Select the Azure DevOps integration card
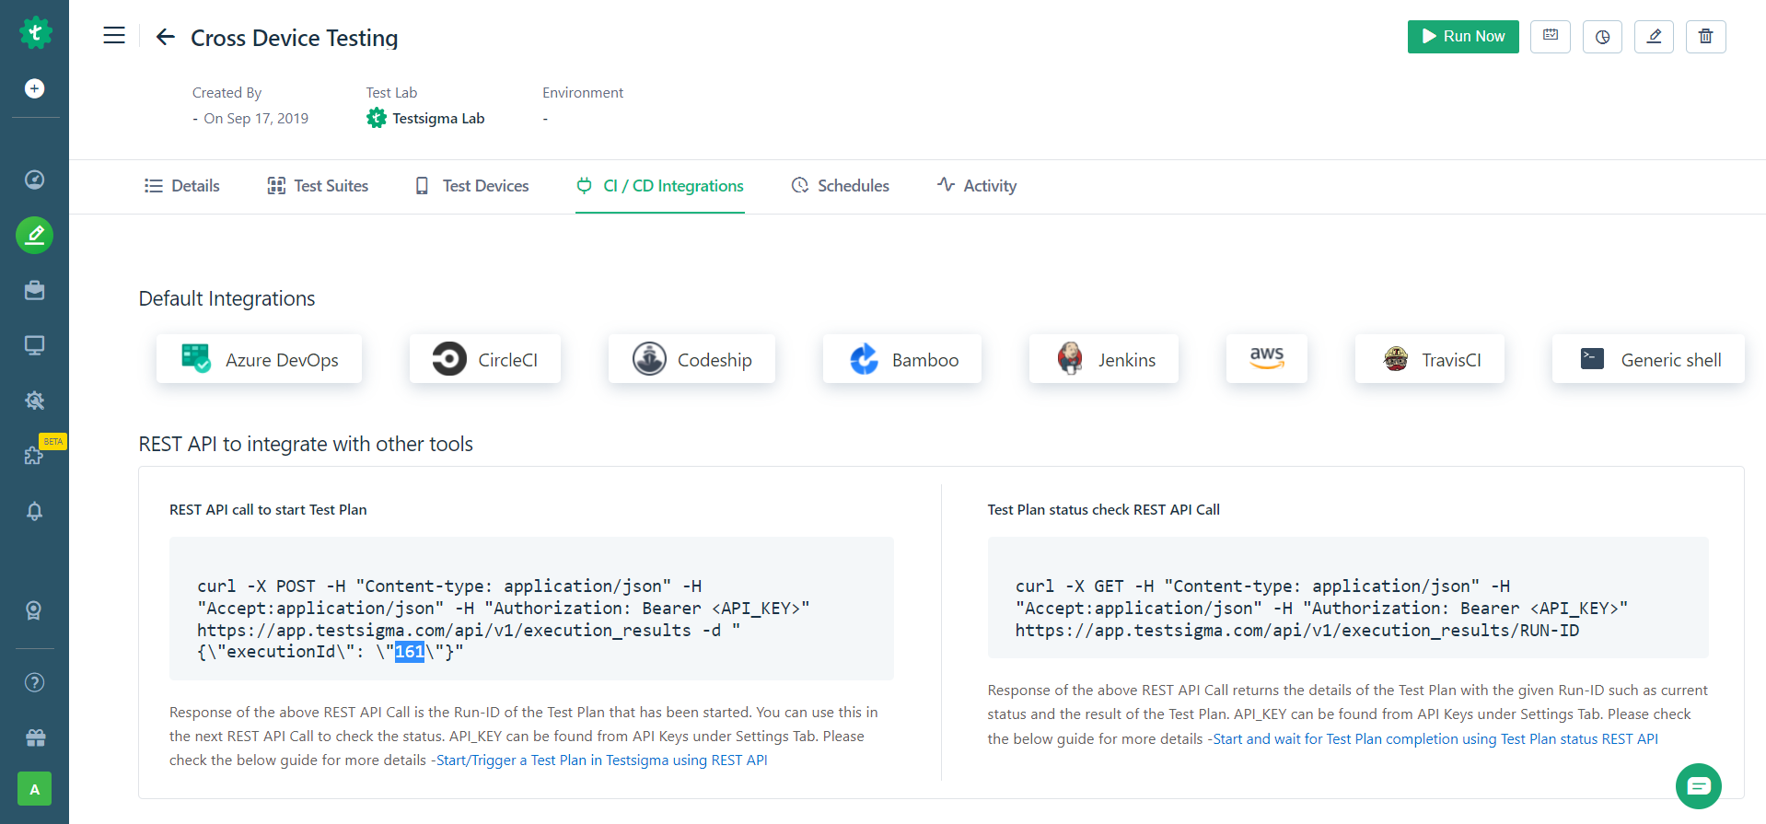This screenshot has height=824, width=1766. coord(259,359)
